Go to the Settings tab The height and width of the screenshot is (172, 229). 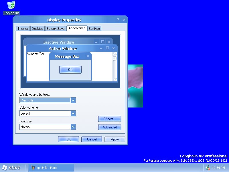tap(94, 29)
